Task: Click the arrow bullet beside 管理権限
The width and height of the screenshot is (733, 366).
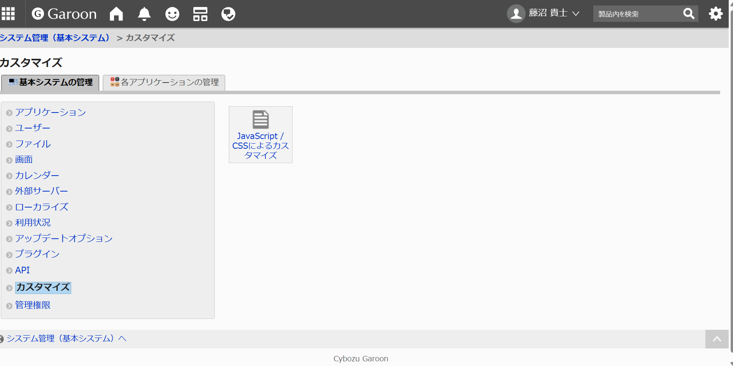Action: pos(9,306)
